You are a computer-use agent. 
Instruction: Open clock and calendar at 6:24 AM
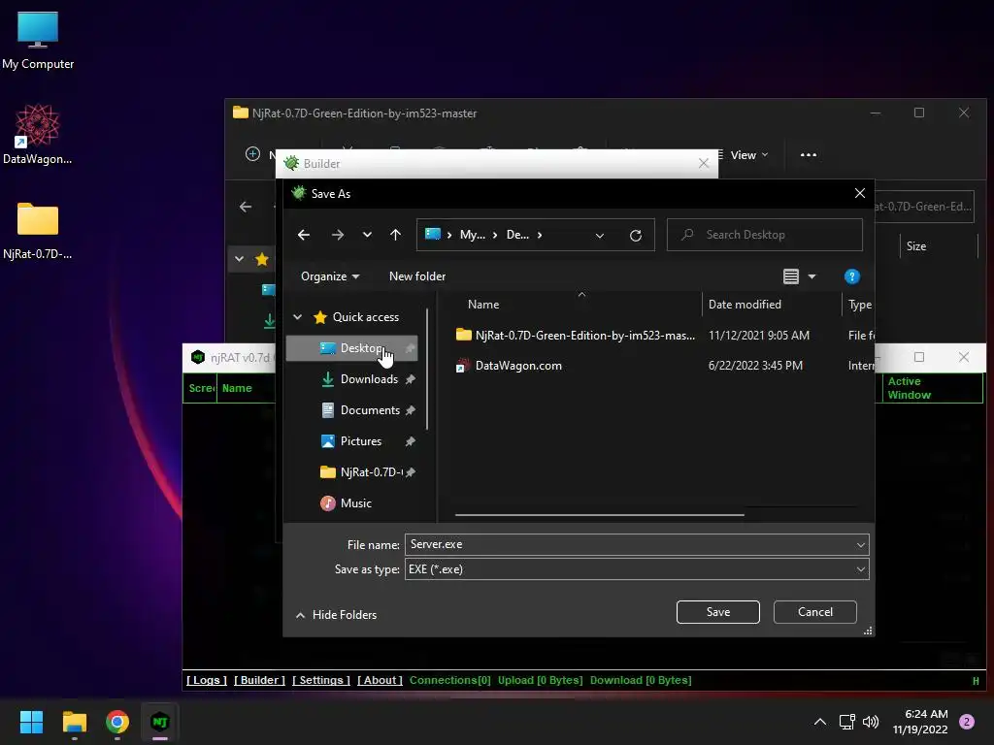(x=920, y=722)
